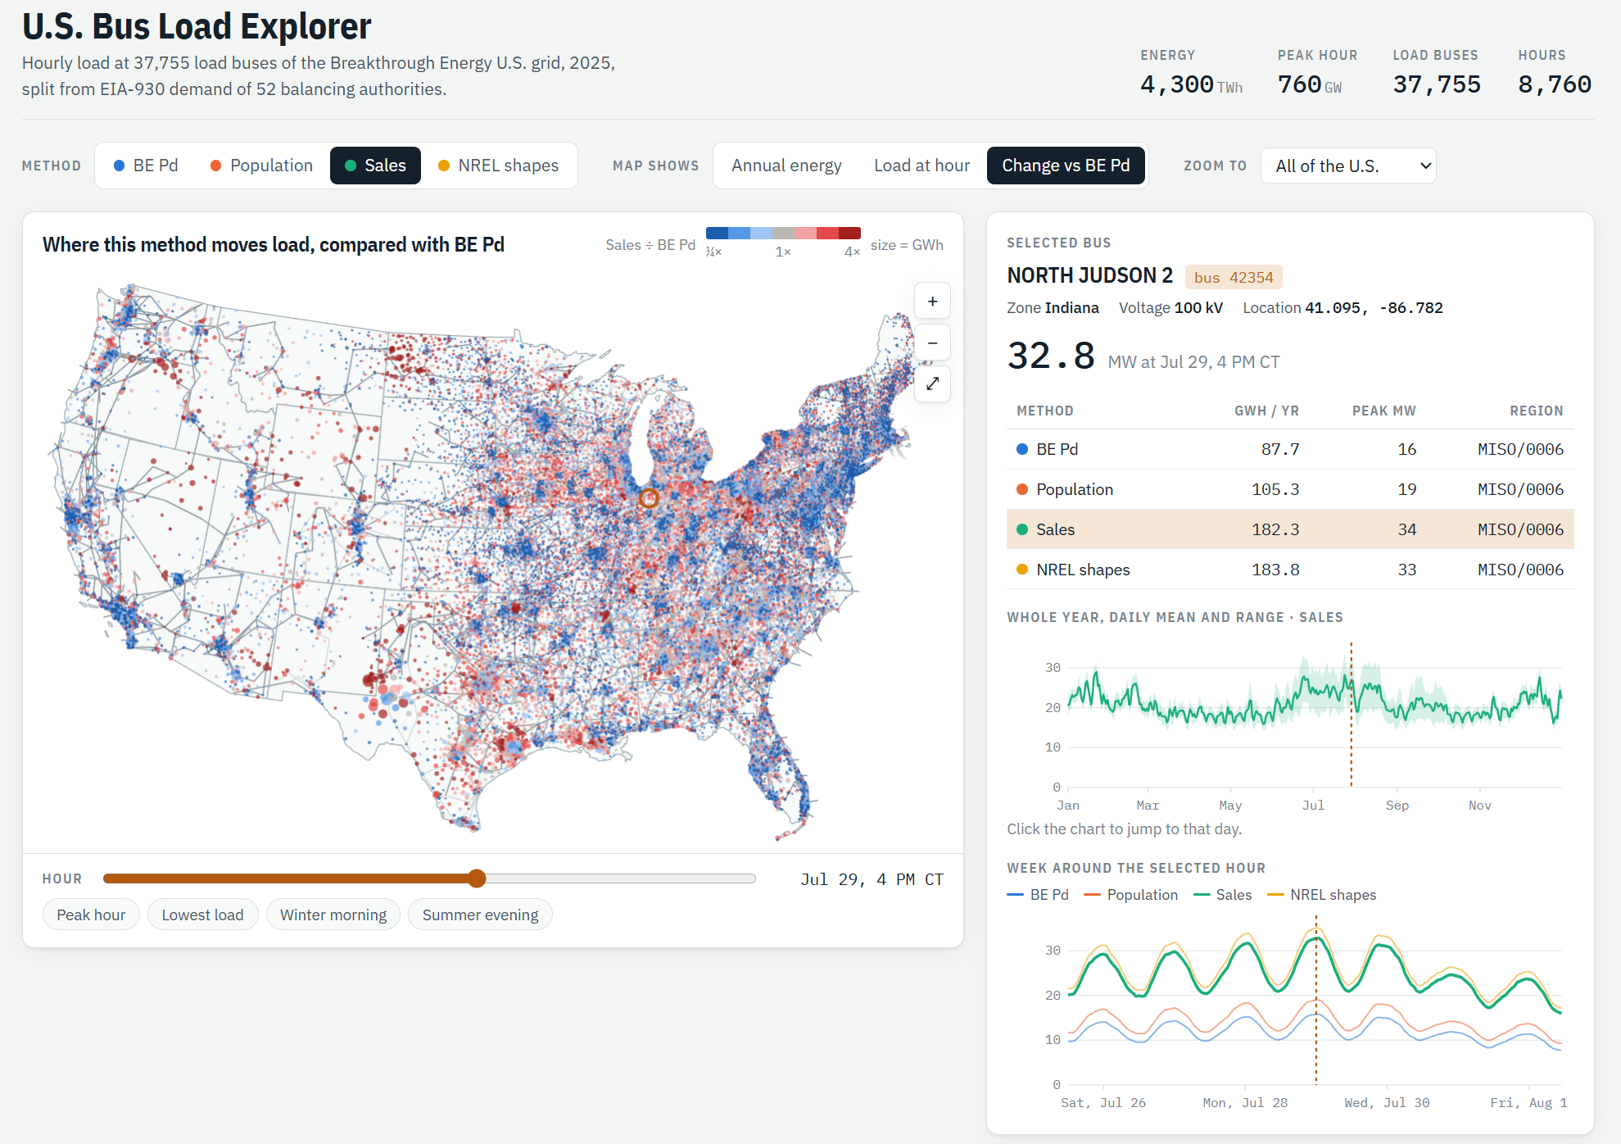Screen dimensions: 1621x1144
Task: Open the Zoom To region dropdown
Action: (1348, 166)
